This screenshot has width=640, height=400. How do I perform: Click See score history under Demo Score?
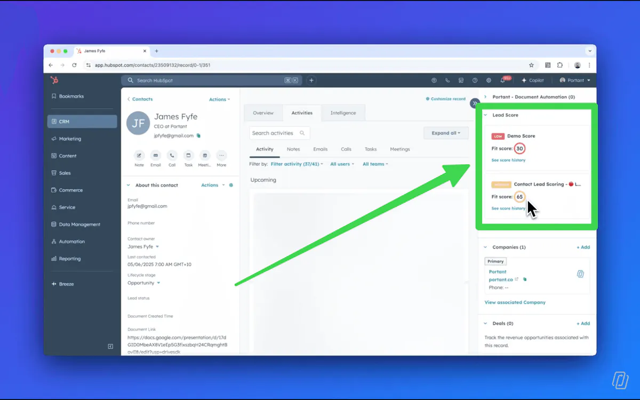tap(508, 160)
